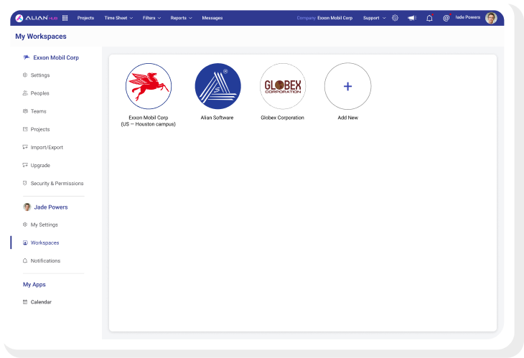This screenshot has height=358, width=524.
Task: Open Security & Permissions in sidebar
Action: [57, 184]
